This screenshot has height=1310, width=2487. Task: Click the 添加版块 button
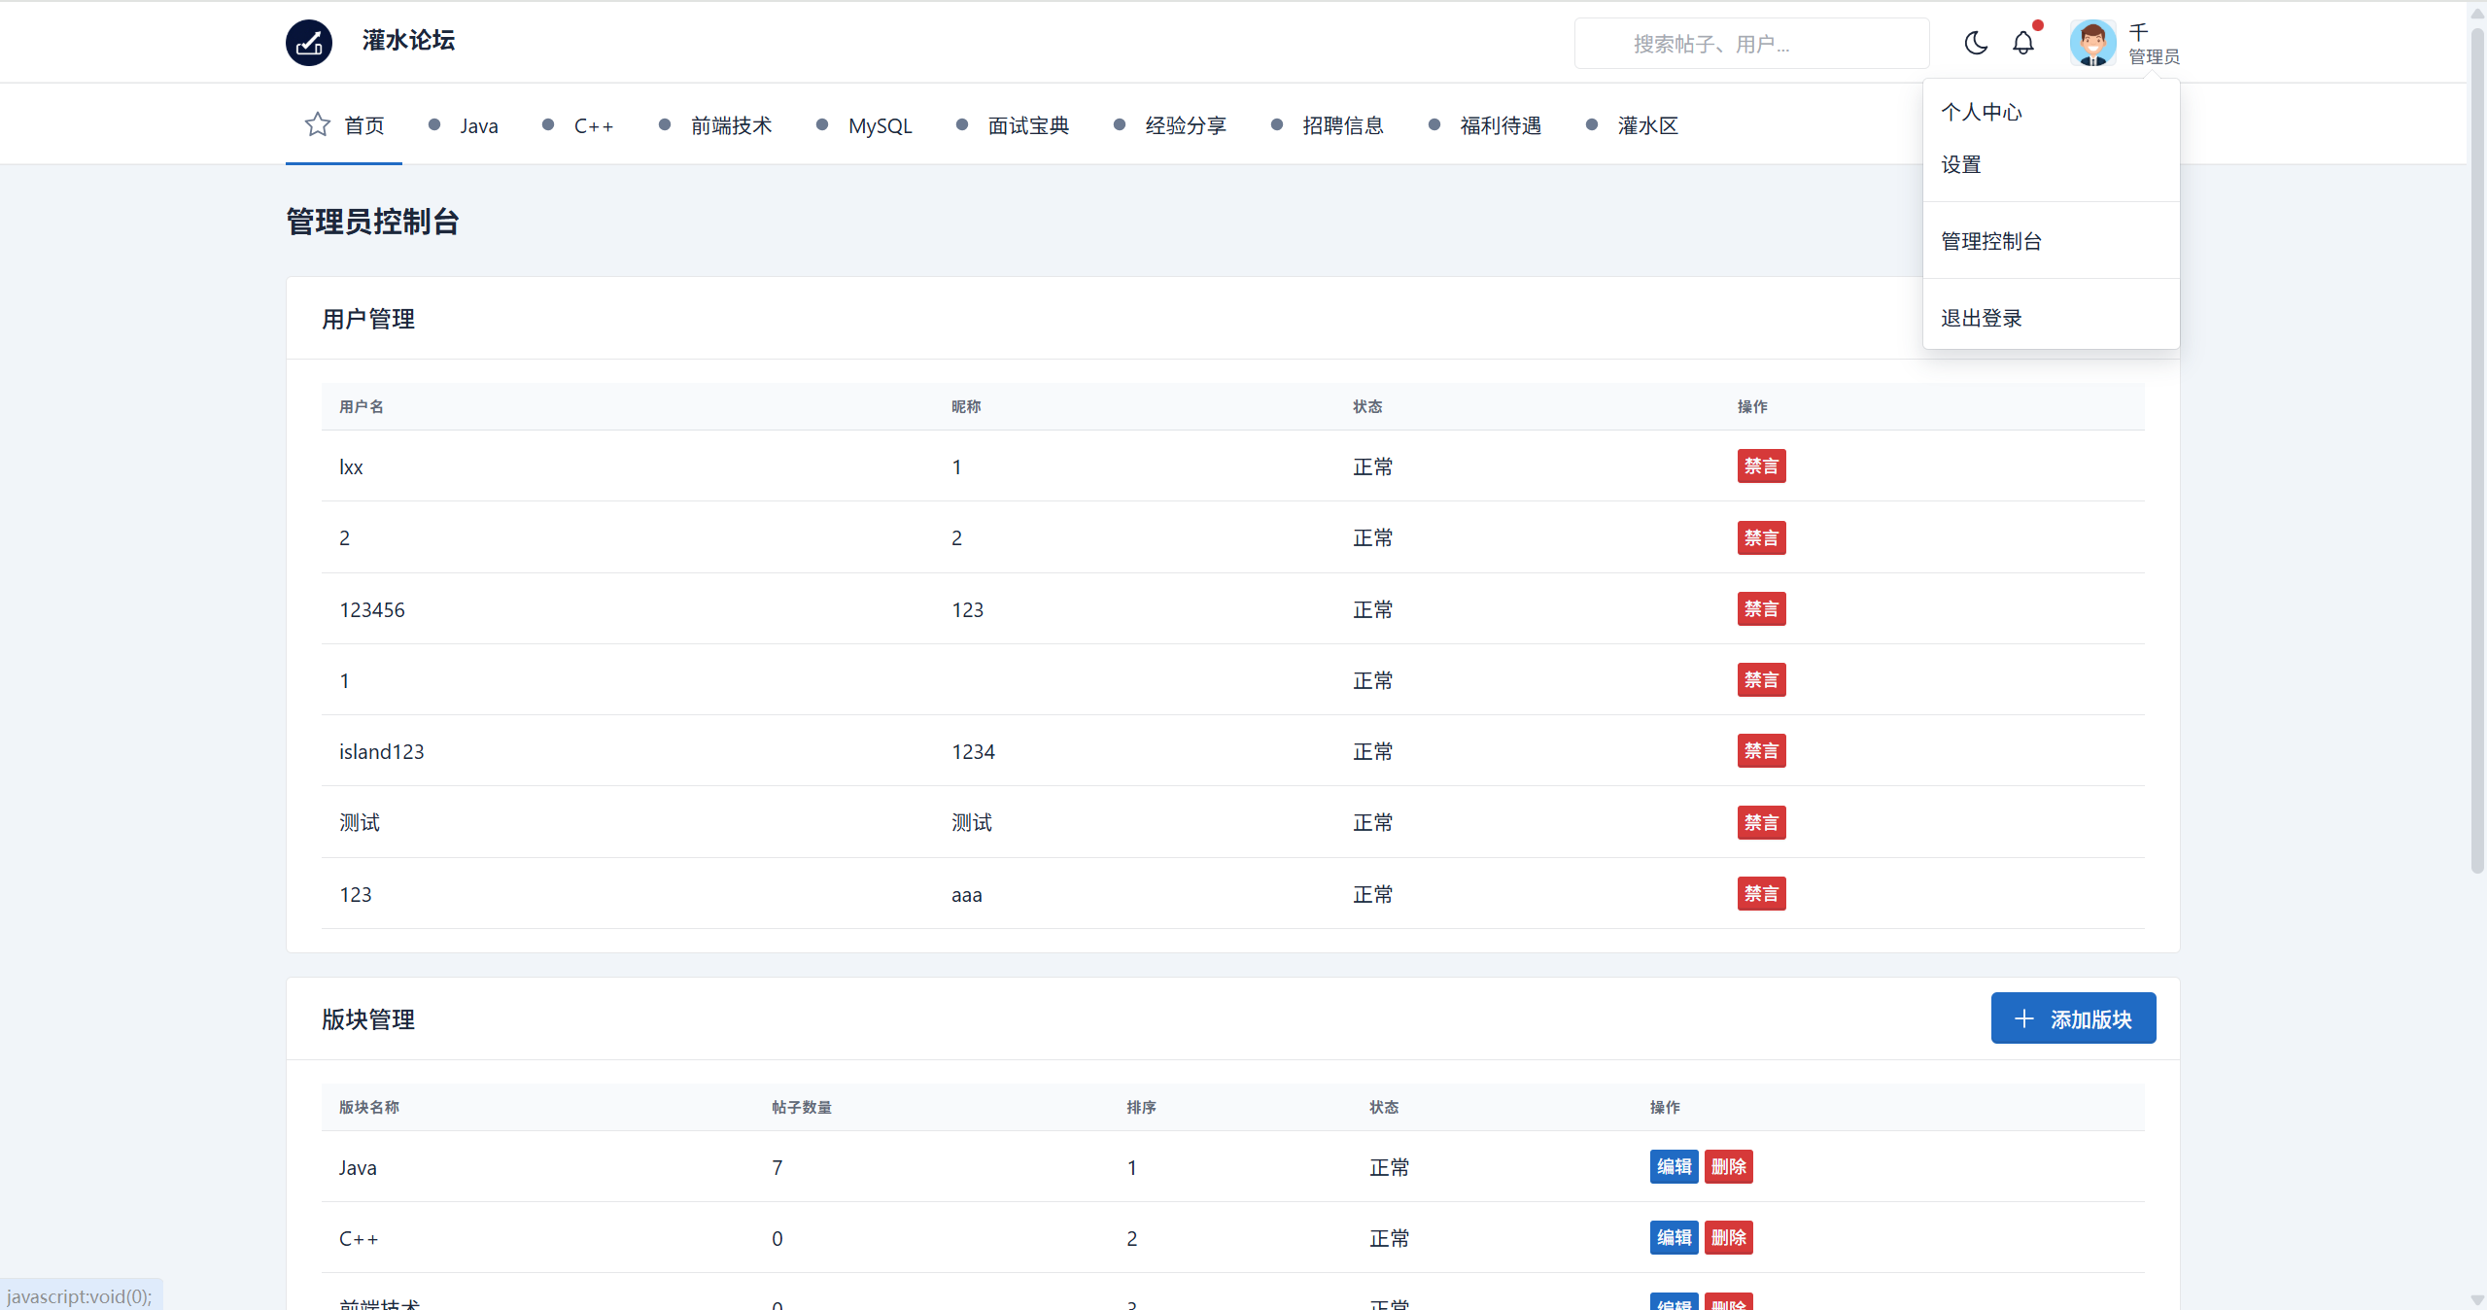(x=2073, y=1018)
